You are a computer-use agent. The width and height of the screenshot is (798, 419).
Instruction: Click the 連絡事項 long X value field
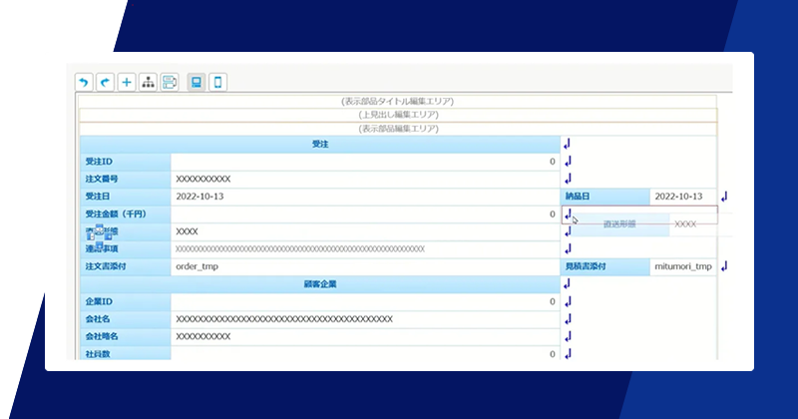[x=365, y=249]
